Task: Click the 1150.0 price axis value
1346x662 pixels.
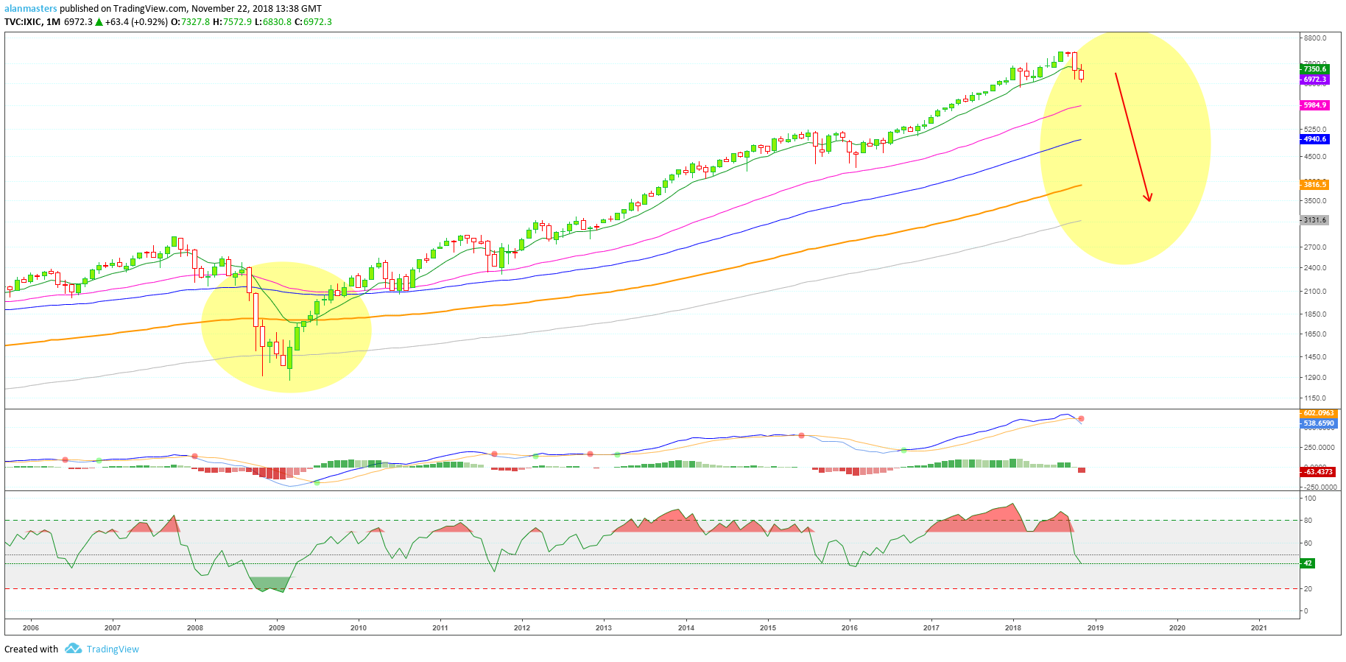Action: 1315,398
